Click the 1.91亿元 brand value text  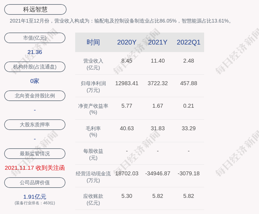35,197
